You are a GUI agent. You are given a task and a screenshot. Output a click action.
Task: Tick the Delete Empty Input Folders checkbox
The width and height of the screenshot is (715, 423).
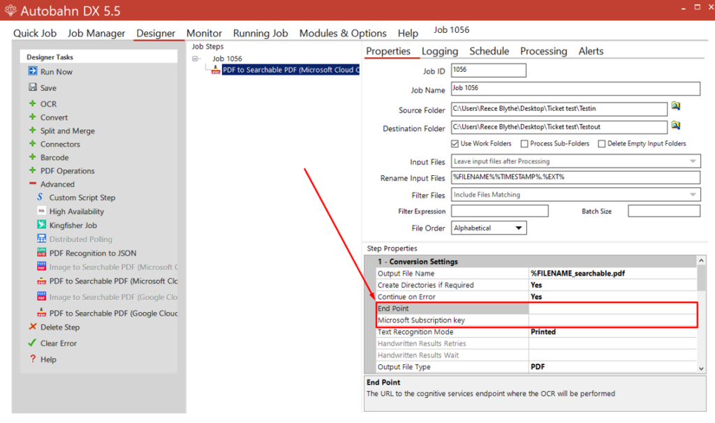(601, 144)
